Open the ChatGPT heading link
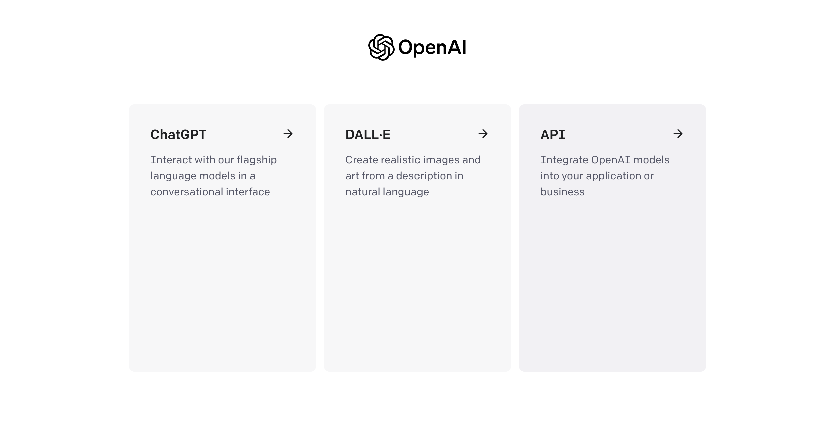837x423 pixels. pos(178,135)
